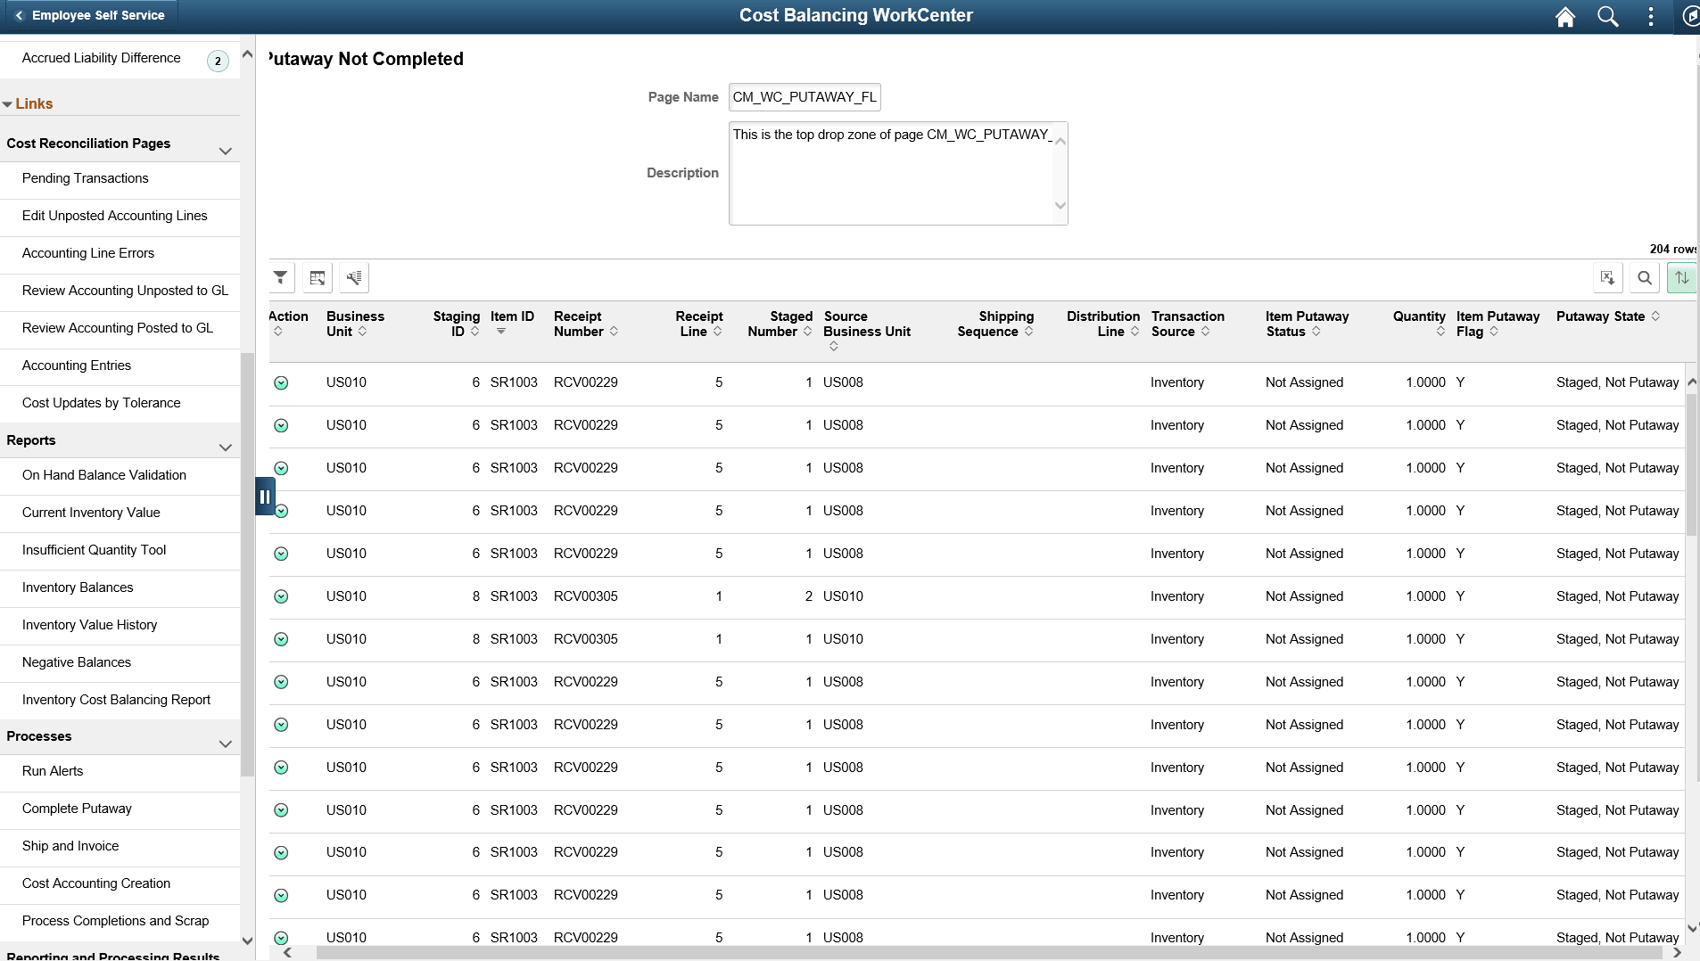
Task: Collapse the Reports section chevron
Action: pos(225,447)
